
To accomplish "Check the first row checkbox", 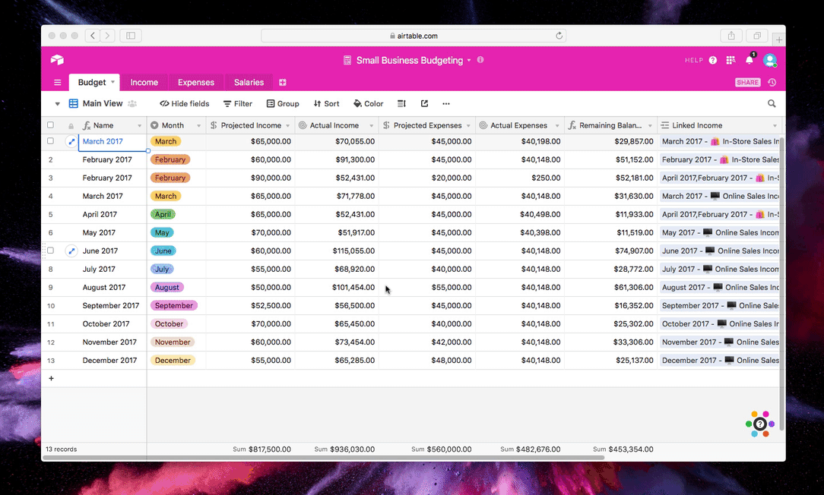I will [51, 141].
